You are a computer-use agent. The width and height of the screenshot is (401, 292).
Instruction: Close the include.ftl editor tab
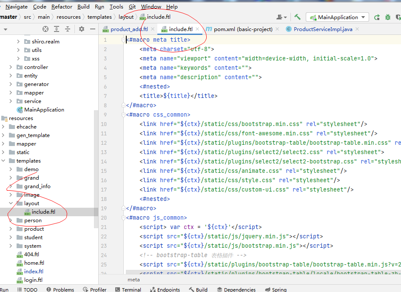(x=197, y=29)
